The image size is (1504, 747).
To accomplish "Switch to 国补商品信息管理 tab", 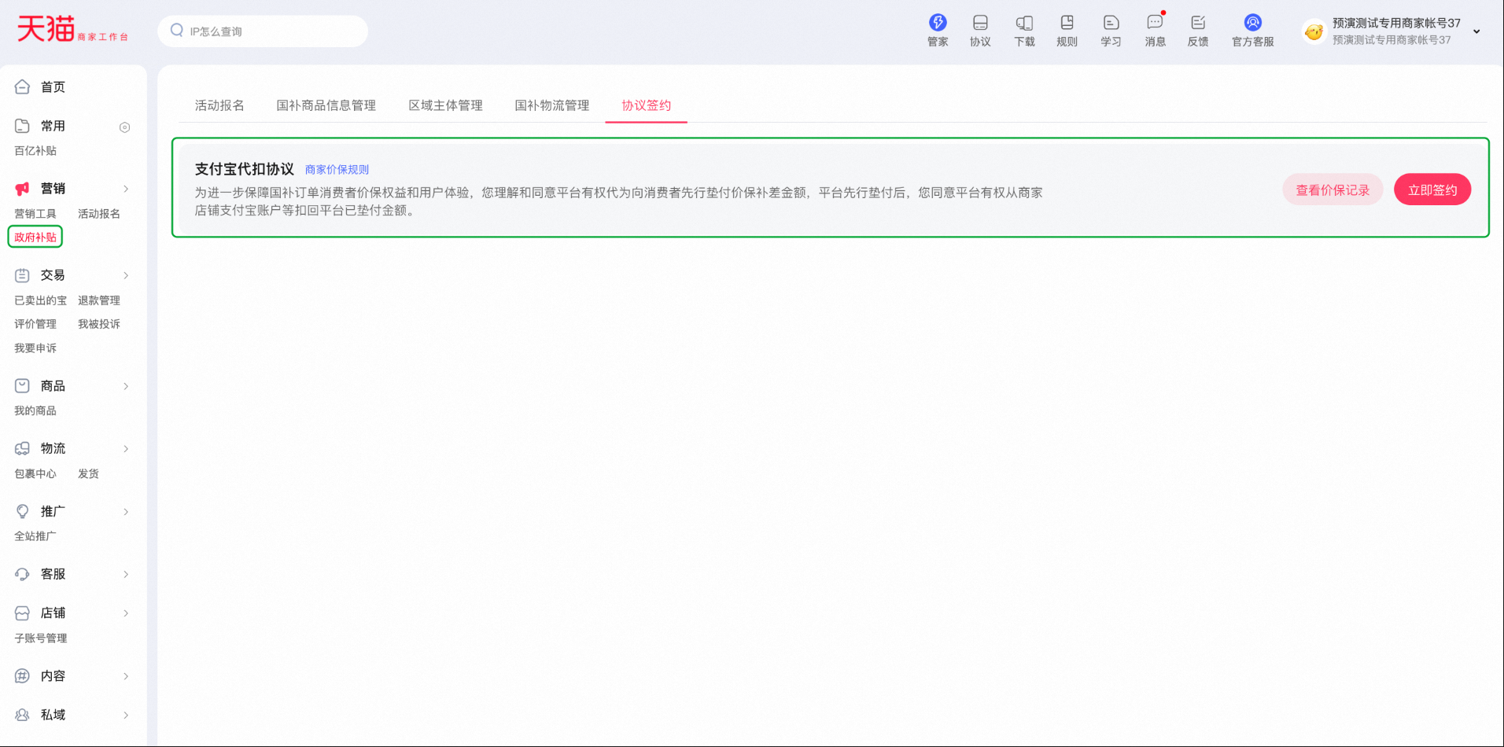I will click(326, 105).
